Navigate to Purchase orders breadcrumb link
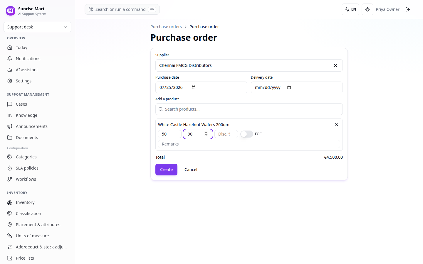This screenshot has width=423, height=264. tap(166, 27)
